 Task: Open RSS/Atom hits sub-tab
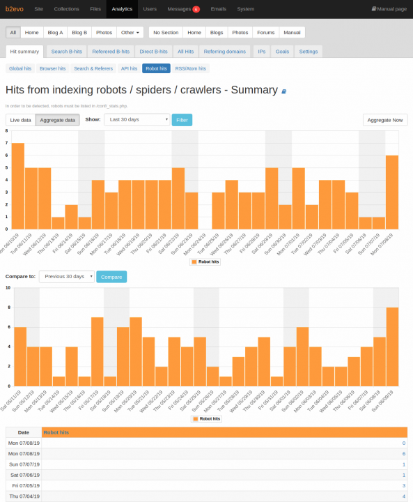coord(190,68)
